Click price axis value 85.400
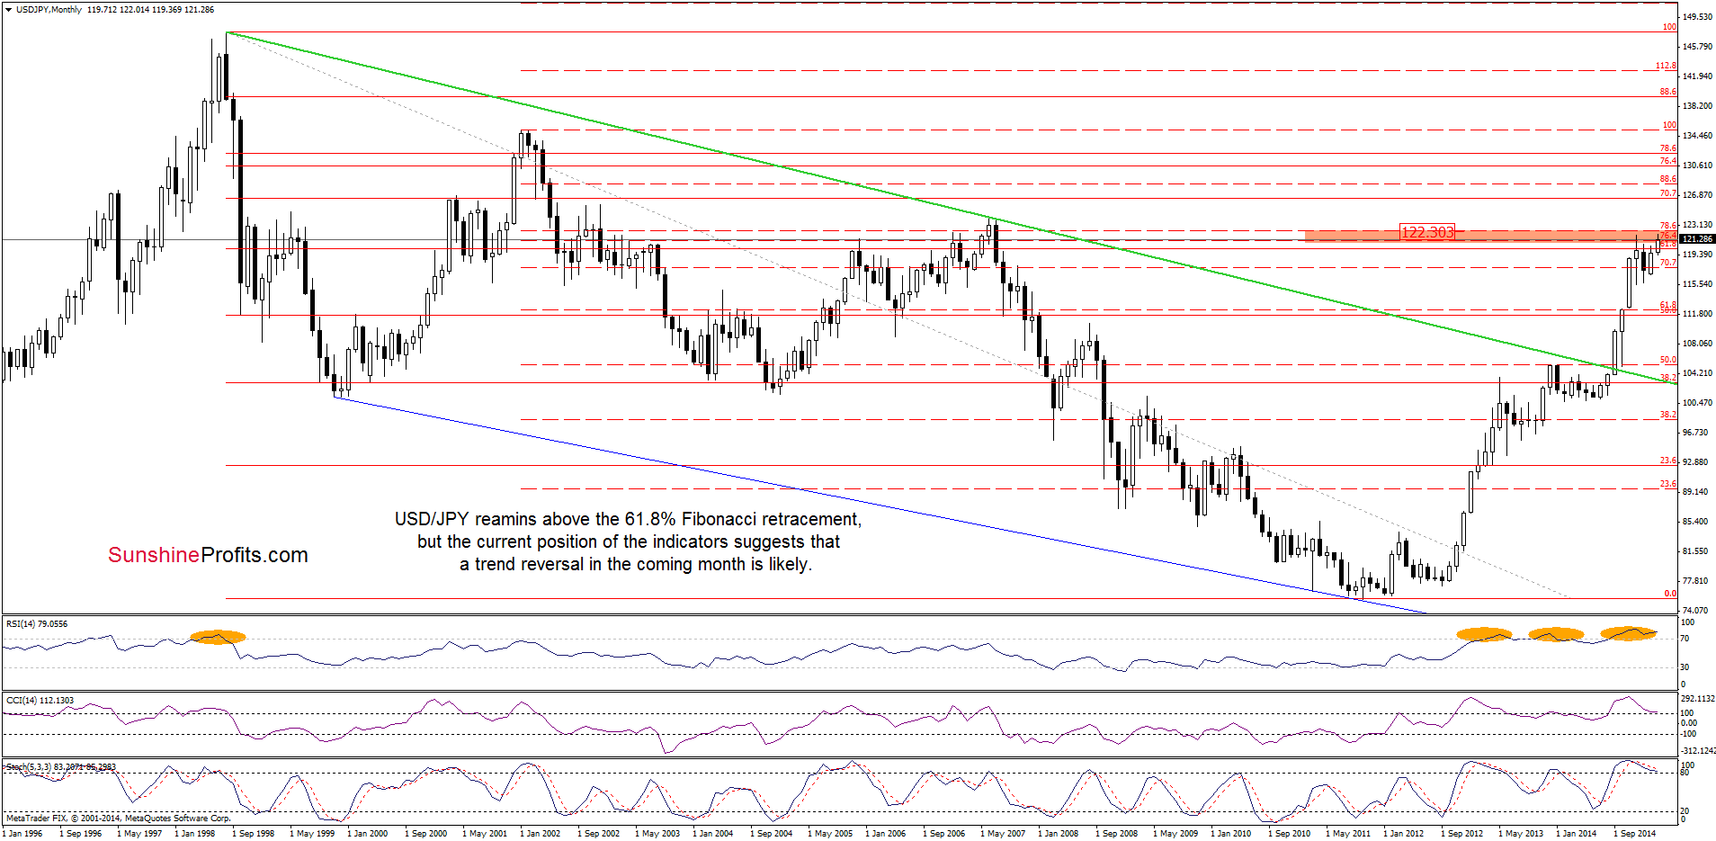The image size is (1716, 841). pos(1694,522)
